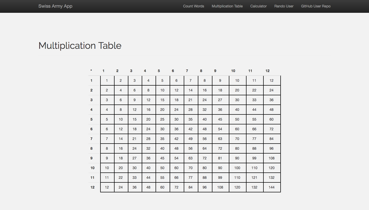Image resolution: width=369 pixels, height=210 pixels.
Task: Click the cell with value 81
Action: 220,158
